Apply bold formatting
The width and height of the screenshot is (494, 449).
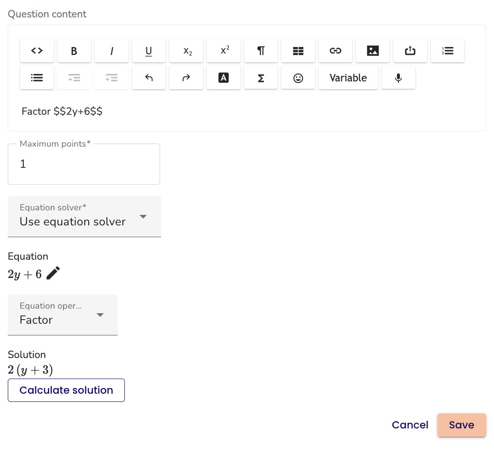pyautogui.click(x=74, y=51)
